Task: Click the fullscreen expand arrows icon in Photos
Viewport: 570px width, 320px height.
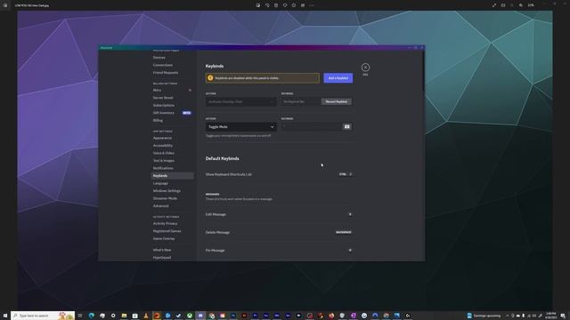Action: pyautogui.click(x=494, y=5)
